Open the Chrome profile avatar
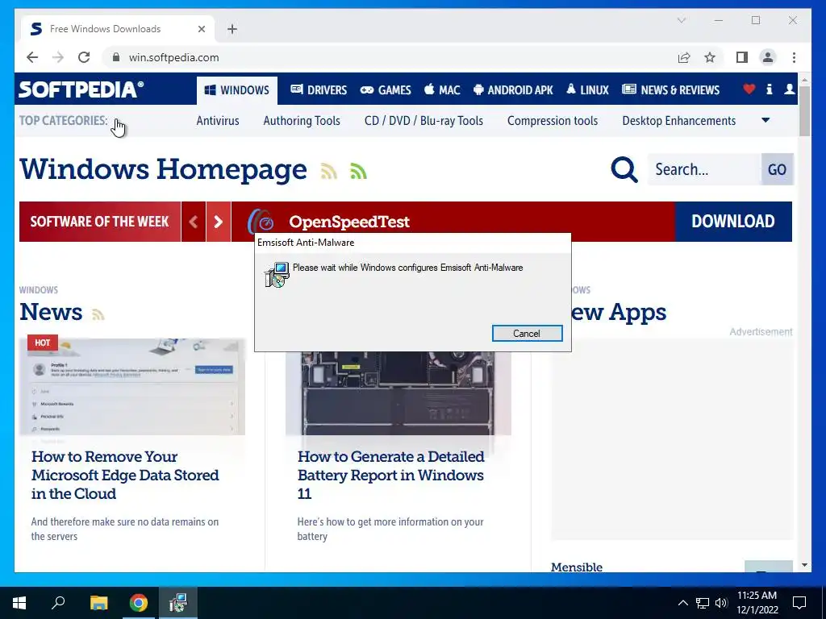Viewport: 826px width, 619px height. (768, 57)
